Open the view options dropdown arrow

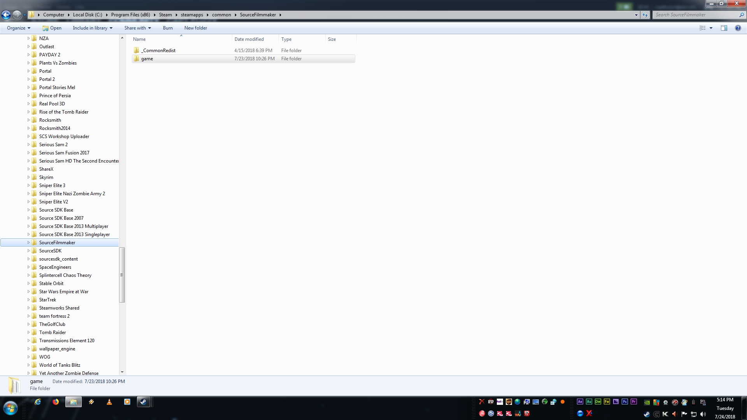click(711, 28)
